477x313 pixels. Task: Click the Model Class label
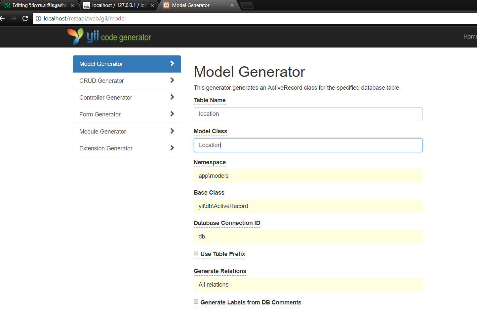[210, 131]
